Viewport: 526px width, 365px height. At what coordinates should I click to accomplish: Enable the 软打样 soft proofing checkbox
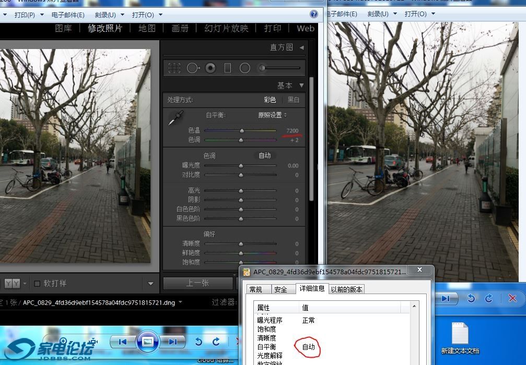(37, 284)
